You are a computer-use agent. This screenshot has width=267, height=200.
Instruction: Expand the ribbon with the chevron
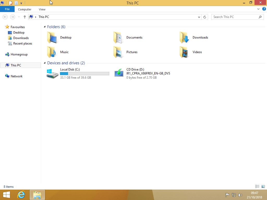click(258, 9)
